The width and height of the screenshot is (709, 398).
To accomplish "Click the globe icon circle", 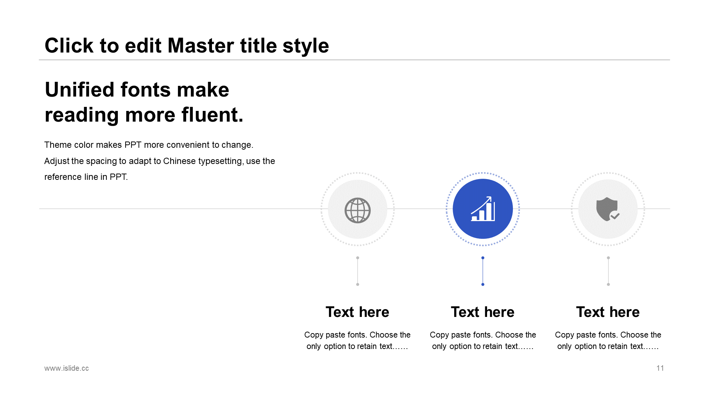I will tap(357, 209).
